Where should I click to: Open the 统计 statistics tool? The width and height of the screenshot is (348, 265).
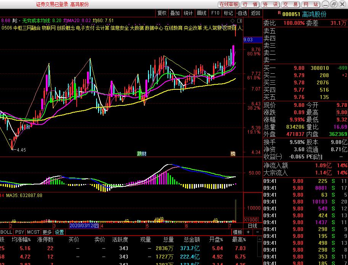(188, 13)
